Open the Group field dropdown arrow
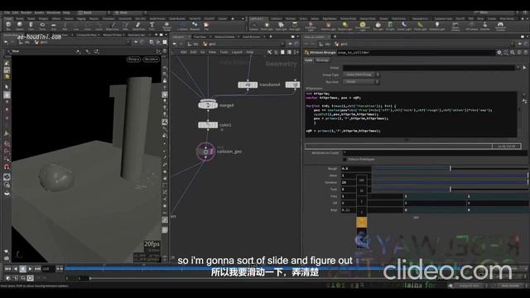Image resolution: width=530 pixels, height=298 pixels. pyautogui.click(x=518, y=68)
